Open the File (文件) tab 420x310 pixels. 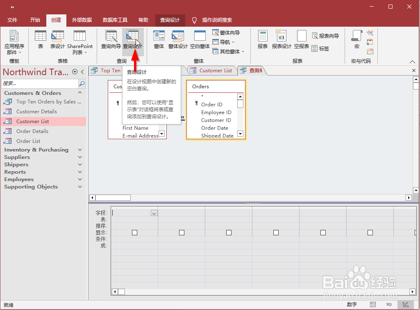point(12,20)
